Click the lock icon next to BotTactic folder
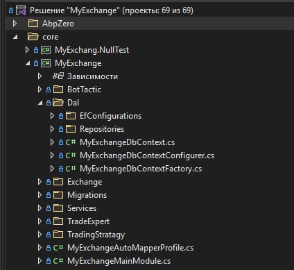Image resolution: width=294 pixels, height=270 pixels. coord(49,90)
